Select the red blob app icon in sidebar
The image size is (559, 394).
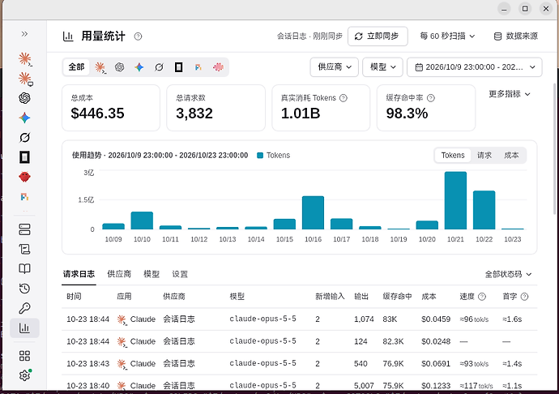(24, 177)
